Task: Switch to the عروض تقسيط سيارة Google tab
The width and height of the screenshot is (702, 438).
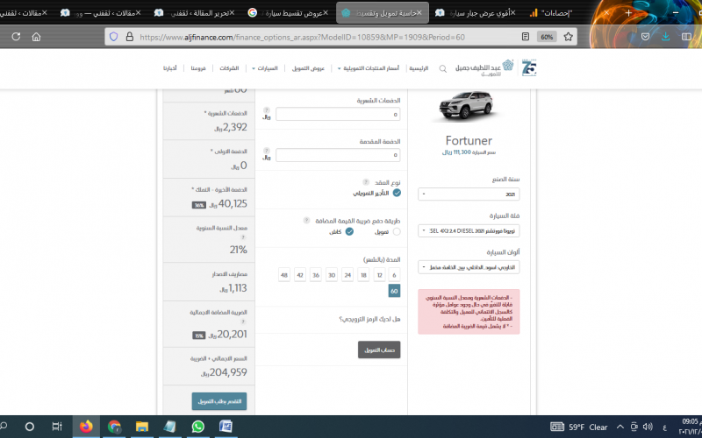Action: point(288,13)
